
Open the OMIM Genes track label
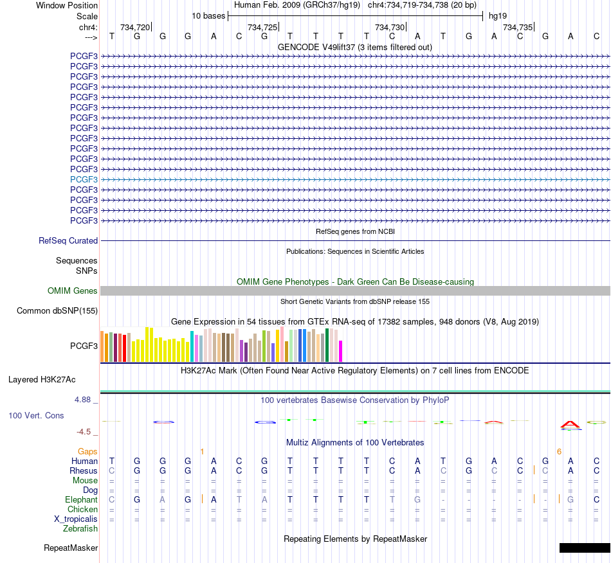73,291
